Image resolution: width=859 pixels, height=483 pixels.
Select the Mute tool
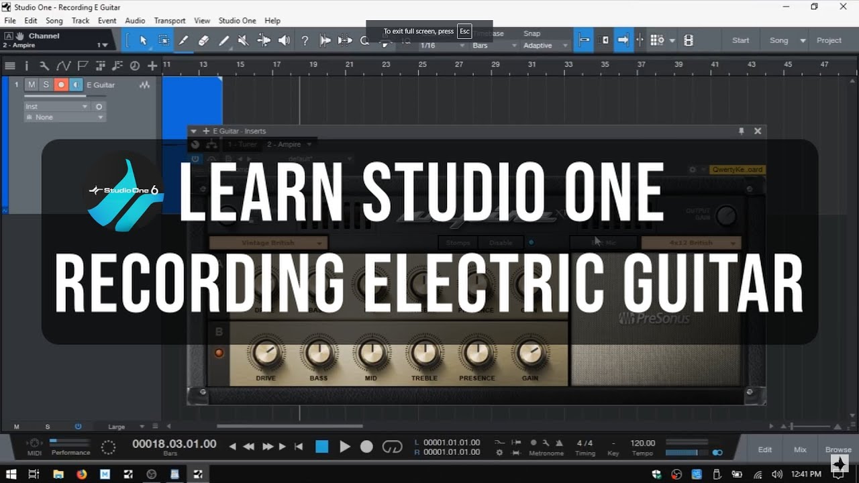point(244,40)
